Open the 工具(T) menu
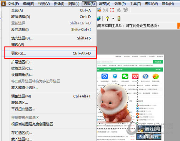 pyautogui.click(x=135, y=4)
